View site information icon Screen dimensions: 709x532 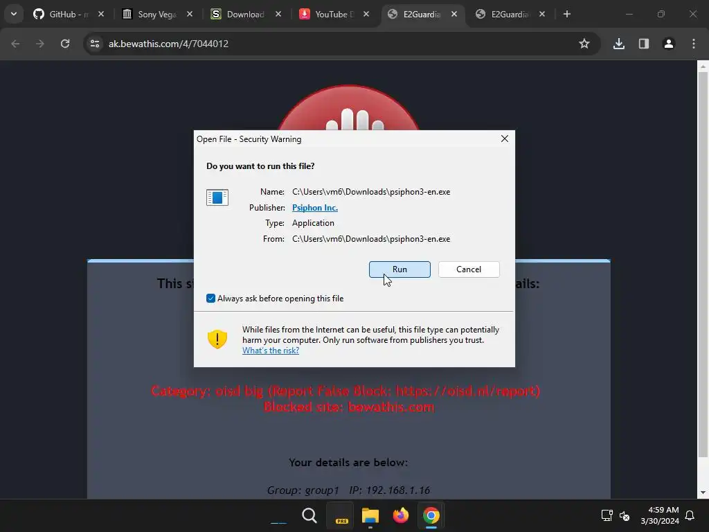coord(95,44)
